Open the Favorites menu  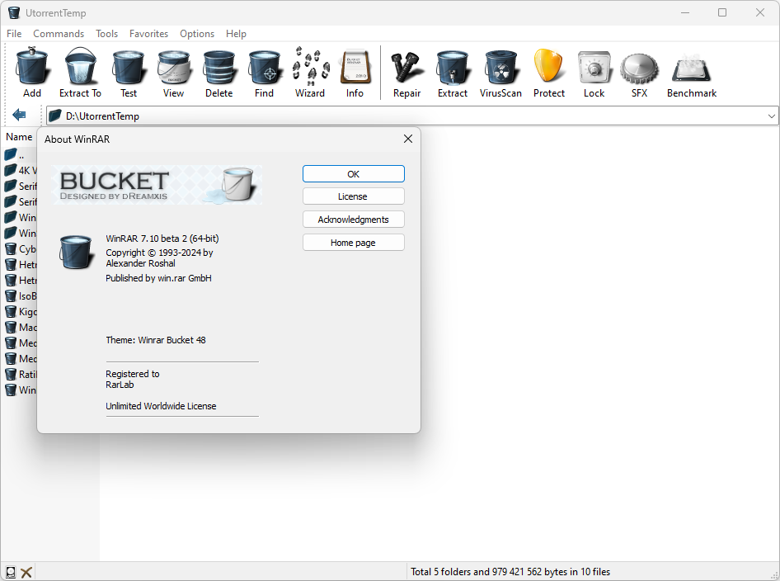tap(148, 33)
